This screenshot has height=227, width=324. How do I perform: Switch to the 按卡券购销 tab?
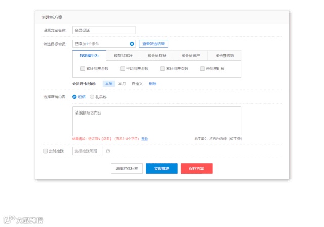click(224, 55)
